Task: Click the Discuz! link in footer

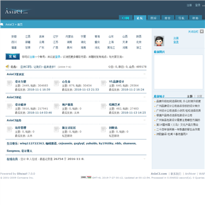Action: [22, 174]
